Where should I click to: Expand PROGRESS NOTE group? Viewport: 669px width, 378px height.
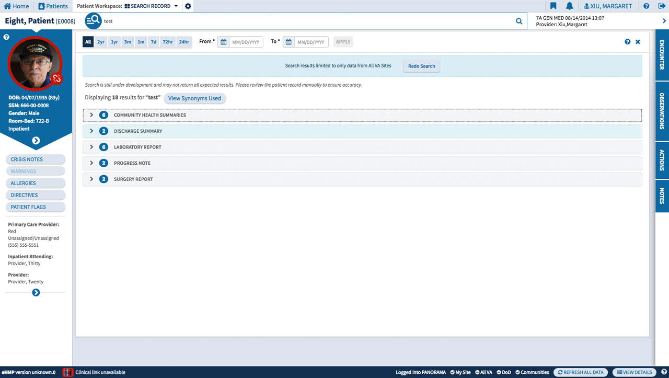coord(362,163)
